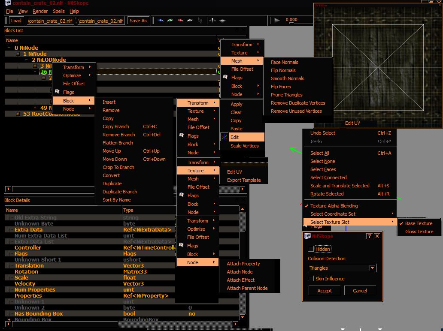This screenshot has height=331, width=443.
Task: Click the white eye view icon in toolbar
Action: point(190,20)
